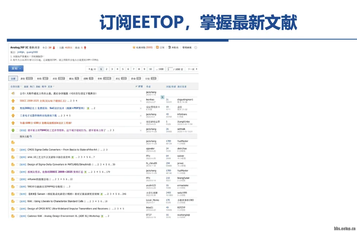Image resolution: width=357 pixels, height=232 pixels.
Task: Tick checkbox on RAK Liberate thread
Action: tap(17, 201)
